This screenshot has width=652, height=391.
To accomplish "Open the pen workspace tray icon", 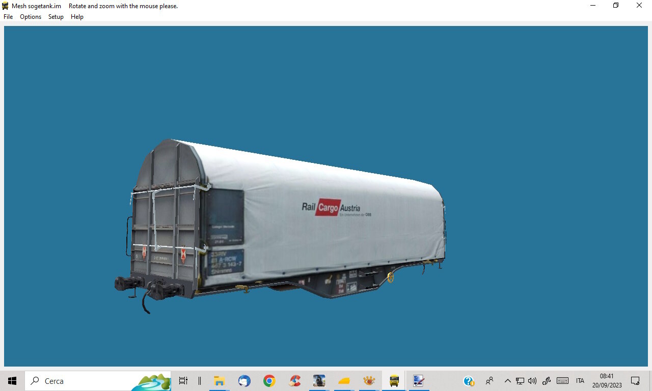I will 547,381.
